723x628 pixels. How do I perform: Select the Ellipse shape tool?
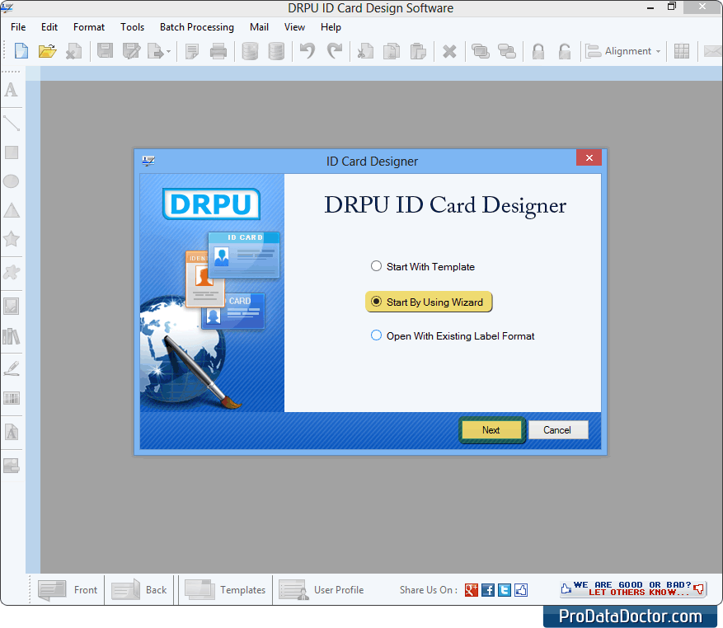tap(11, 181)
